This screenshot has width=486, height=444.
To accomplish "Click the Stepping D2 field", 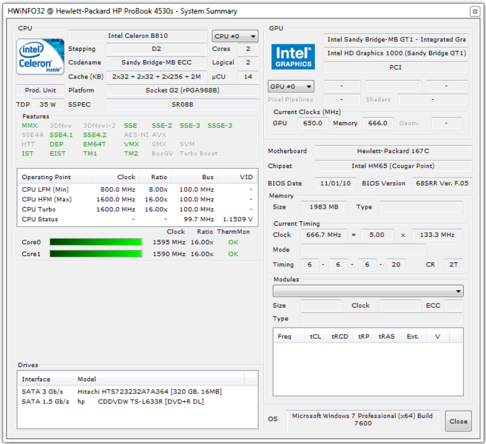I will coord(157,49).
